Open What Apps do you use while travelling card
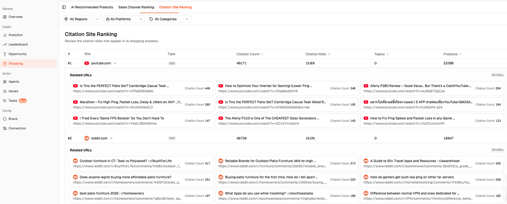The width and height of the screenshot is (507, 204). tap(287, 196)
